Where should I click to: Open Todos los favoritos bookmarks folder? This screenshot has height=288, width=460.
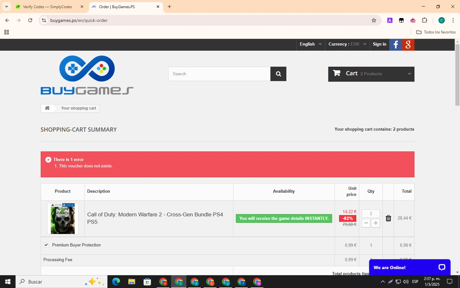(x=436, y=32)
